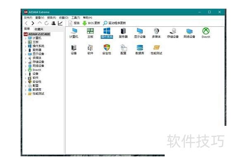Click the refresh toolbar icon
Screen dimensions: 247x165
47,23
